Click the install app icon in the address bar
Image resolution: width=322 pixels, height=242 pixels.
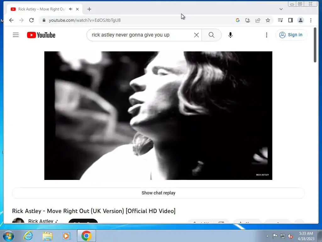[248, 20]
